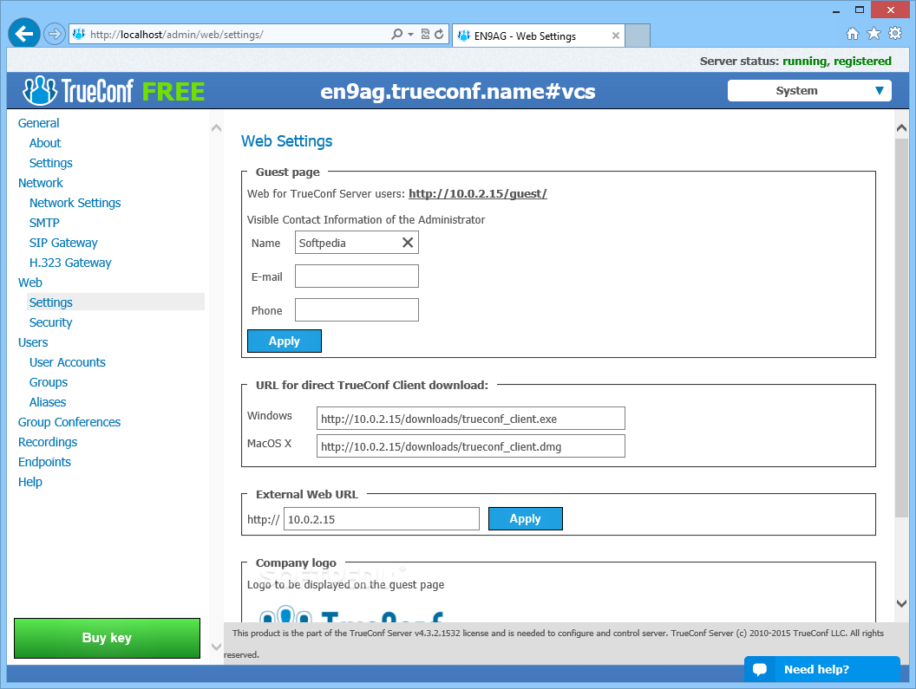Click the Phone input field
The height and width of the screenshot is (689, 916).
357,310
